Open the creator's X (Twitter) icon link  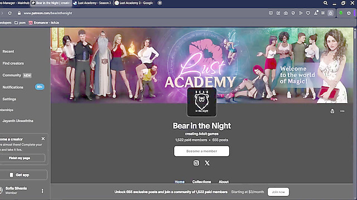pyautogui.click(x=207, y=163)
